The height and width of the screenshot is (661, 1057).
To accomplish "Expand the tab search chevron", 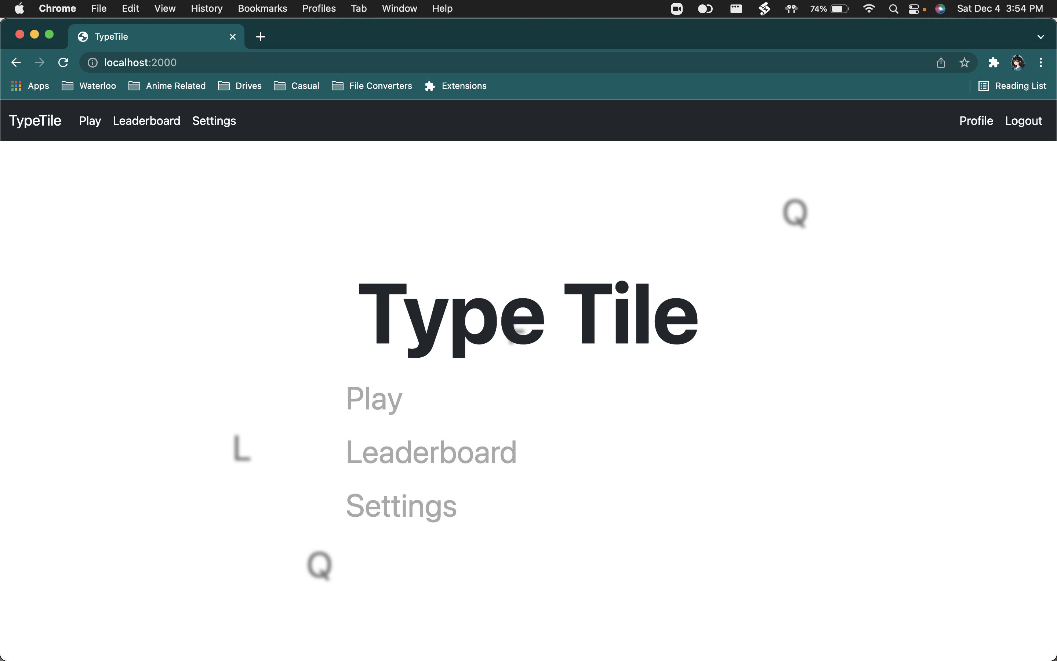I will [1040, 37].
